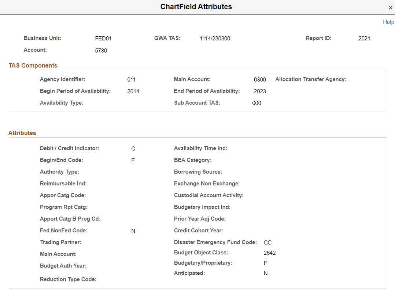Select the TAS Components section heading
This screenshot has width=395, height=290.
click(x=33, y=65)
